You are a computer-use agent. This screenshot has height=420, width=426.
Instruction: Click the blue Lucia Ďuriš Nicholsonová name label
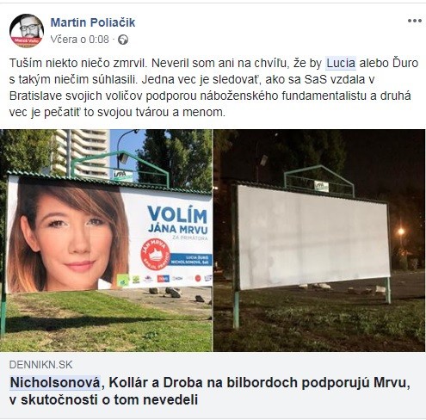[191, 260]
